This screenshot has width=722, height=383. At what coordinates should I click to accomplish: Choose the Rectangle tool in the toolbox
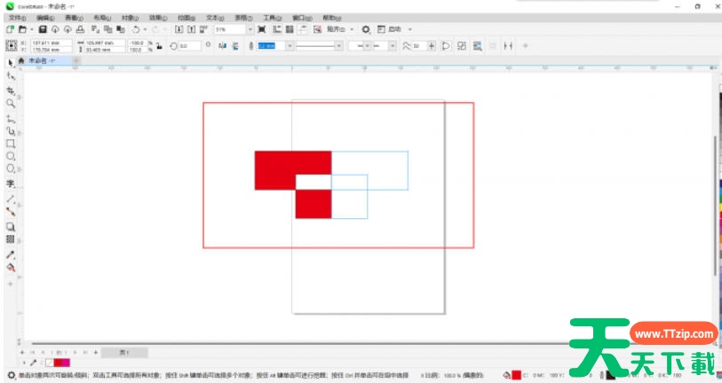[x=11, y=143]
